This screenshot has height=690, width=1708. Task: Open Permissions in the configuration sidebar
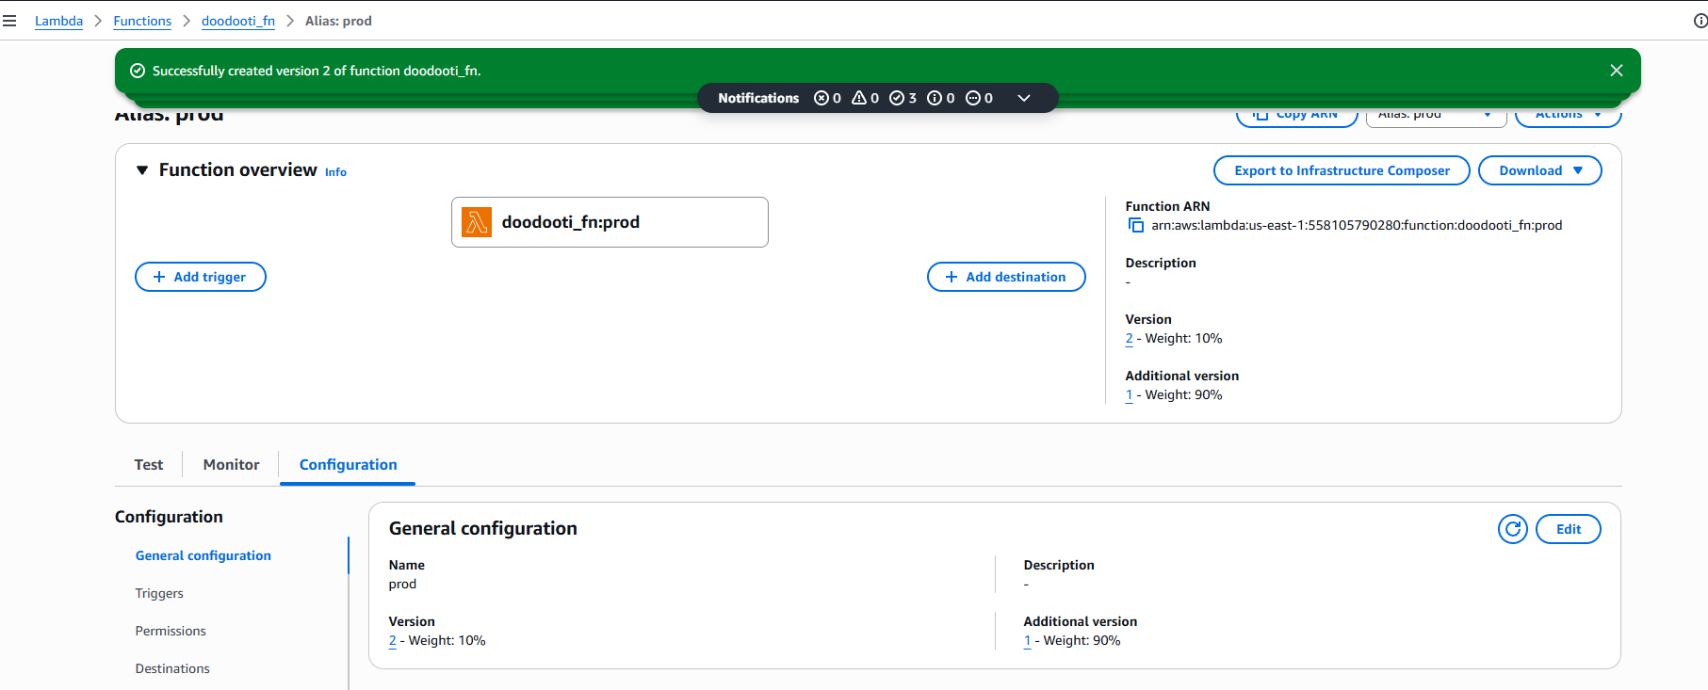tap(171, 631)
